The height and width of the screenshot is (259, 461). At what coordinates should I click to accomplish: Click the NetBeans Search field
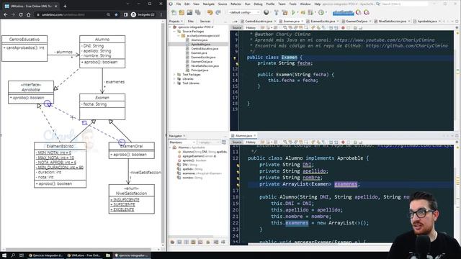click(405, 4)
